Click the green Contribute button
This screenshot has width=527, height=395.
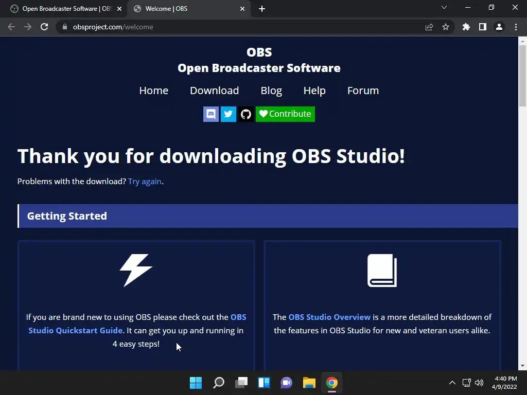[285, 114]
